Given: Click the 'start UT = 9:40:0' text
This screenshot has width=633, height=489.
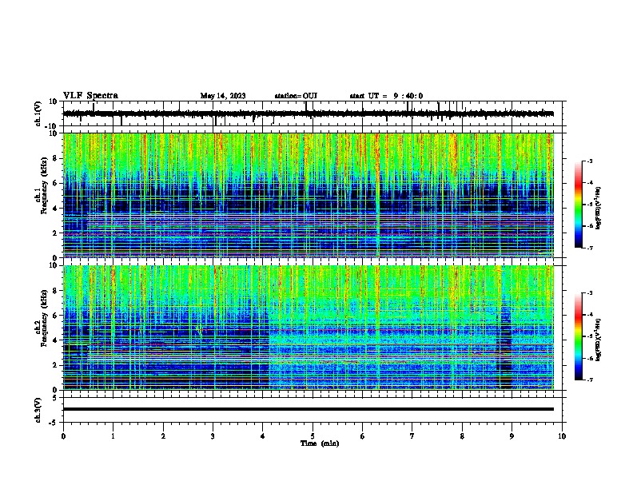Looking at the screenshot, I should click(x=386, y=96).
